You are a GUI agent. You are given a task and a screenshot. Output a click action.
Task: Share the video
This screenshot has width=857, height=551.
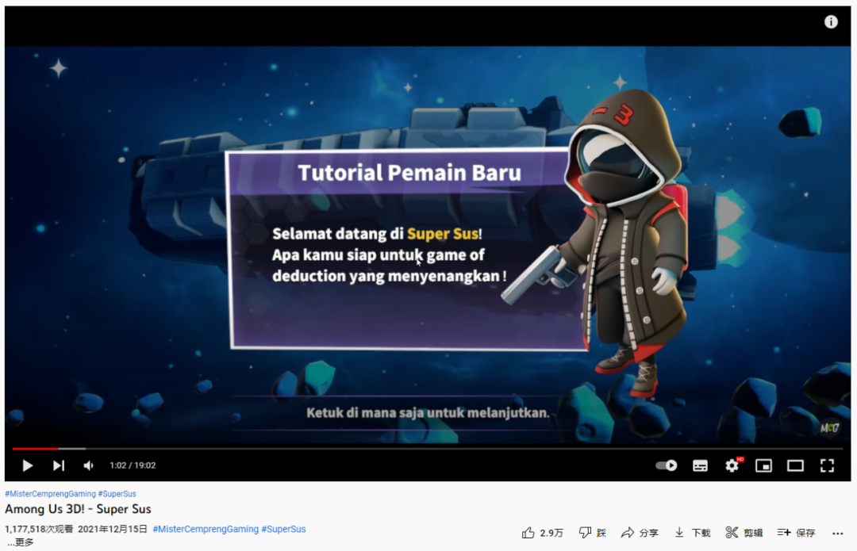(x=640, y=533)
